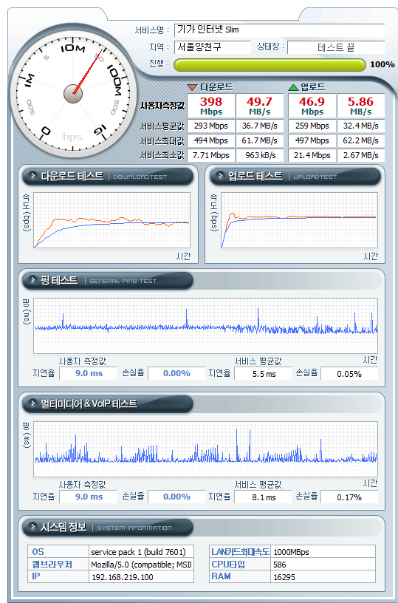The image size is (398, 603).
Task: Click the 46.9 Mbps upload measurement
Action: pyautogui.click(x=312, y=106)
